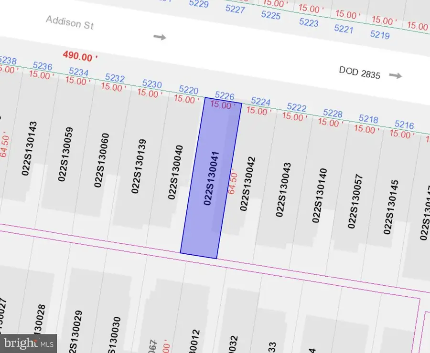
Task: Click the 15.00' frontage of lot 5226
Action: point(221,106)
